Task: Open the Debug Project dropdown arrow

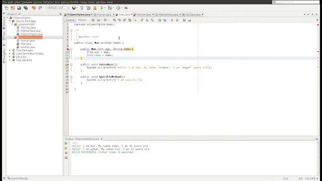Action: coord(113,8)
